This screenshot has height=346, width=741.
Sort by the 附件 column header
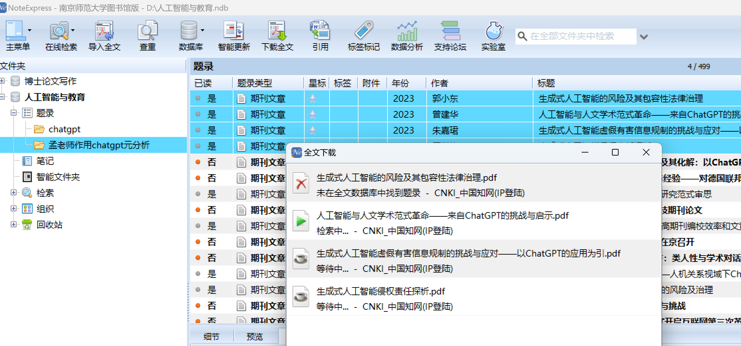click(372, 83)
